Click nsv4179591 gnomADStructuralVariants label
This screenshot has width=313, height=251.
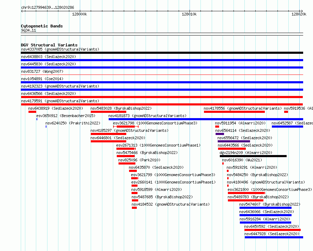[60, 101]
